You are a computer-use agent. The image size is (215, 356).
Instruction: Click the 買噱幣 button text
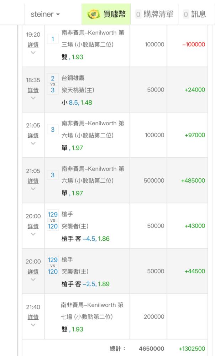tap(114, 14)
